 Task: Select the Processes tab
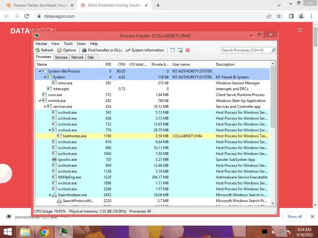pos(43,57)
